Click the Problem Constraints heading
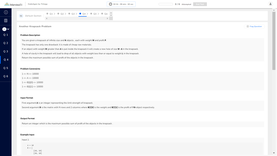Image resolution: width=277 pixels, height=156 pixels. coord(30,69)
